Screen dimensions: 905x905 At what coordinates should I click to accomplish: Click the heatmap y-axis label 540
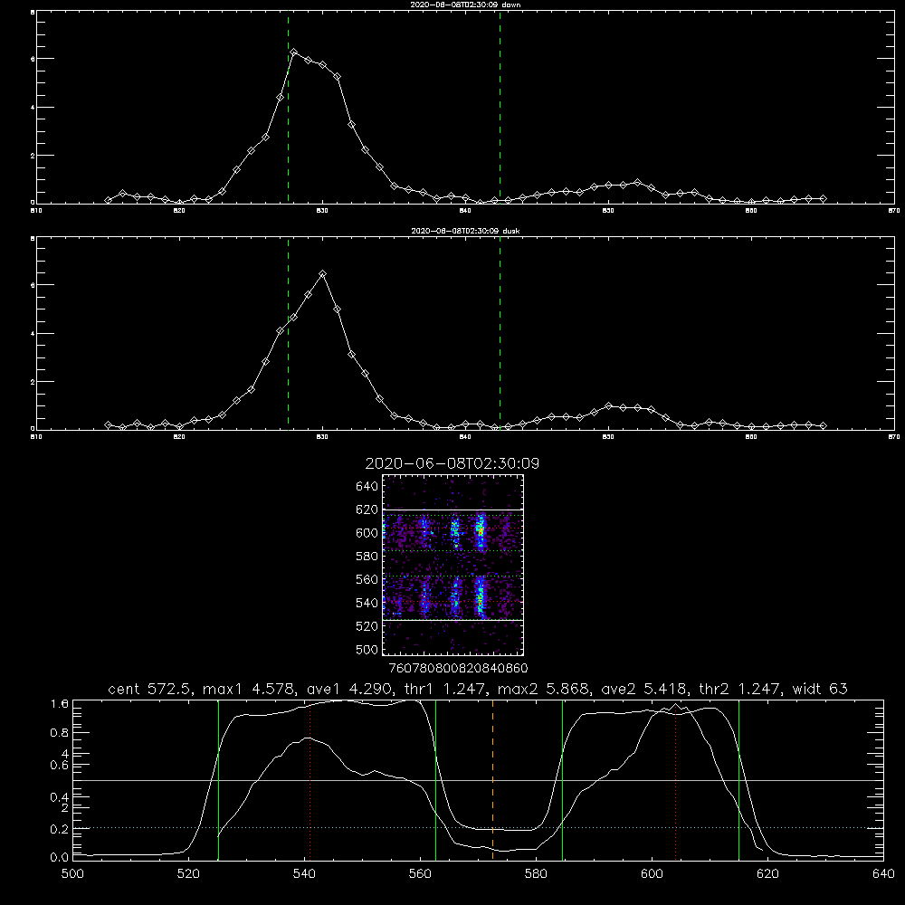point(367,603)
